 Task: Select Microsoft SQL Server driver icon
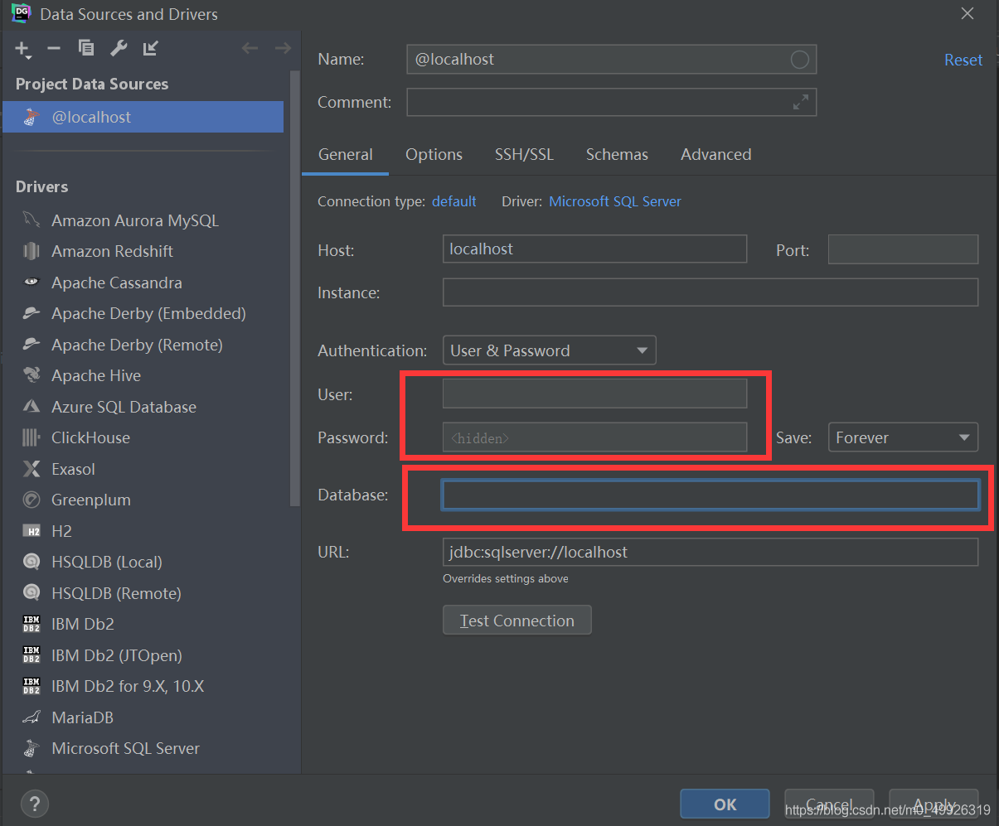click(32, 748)
